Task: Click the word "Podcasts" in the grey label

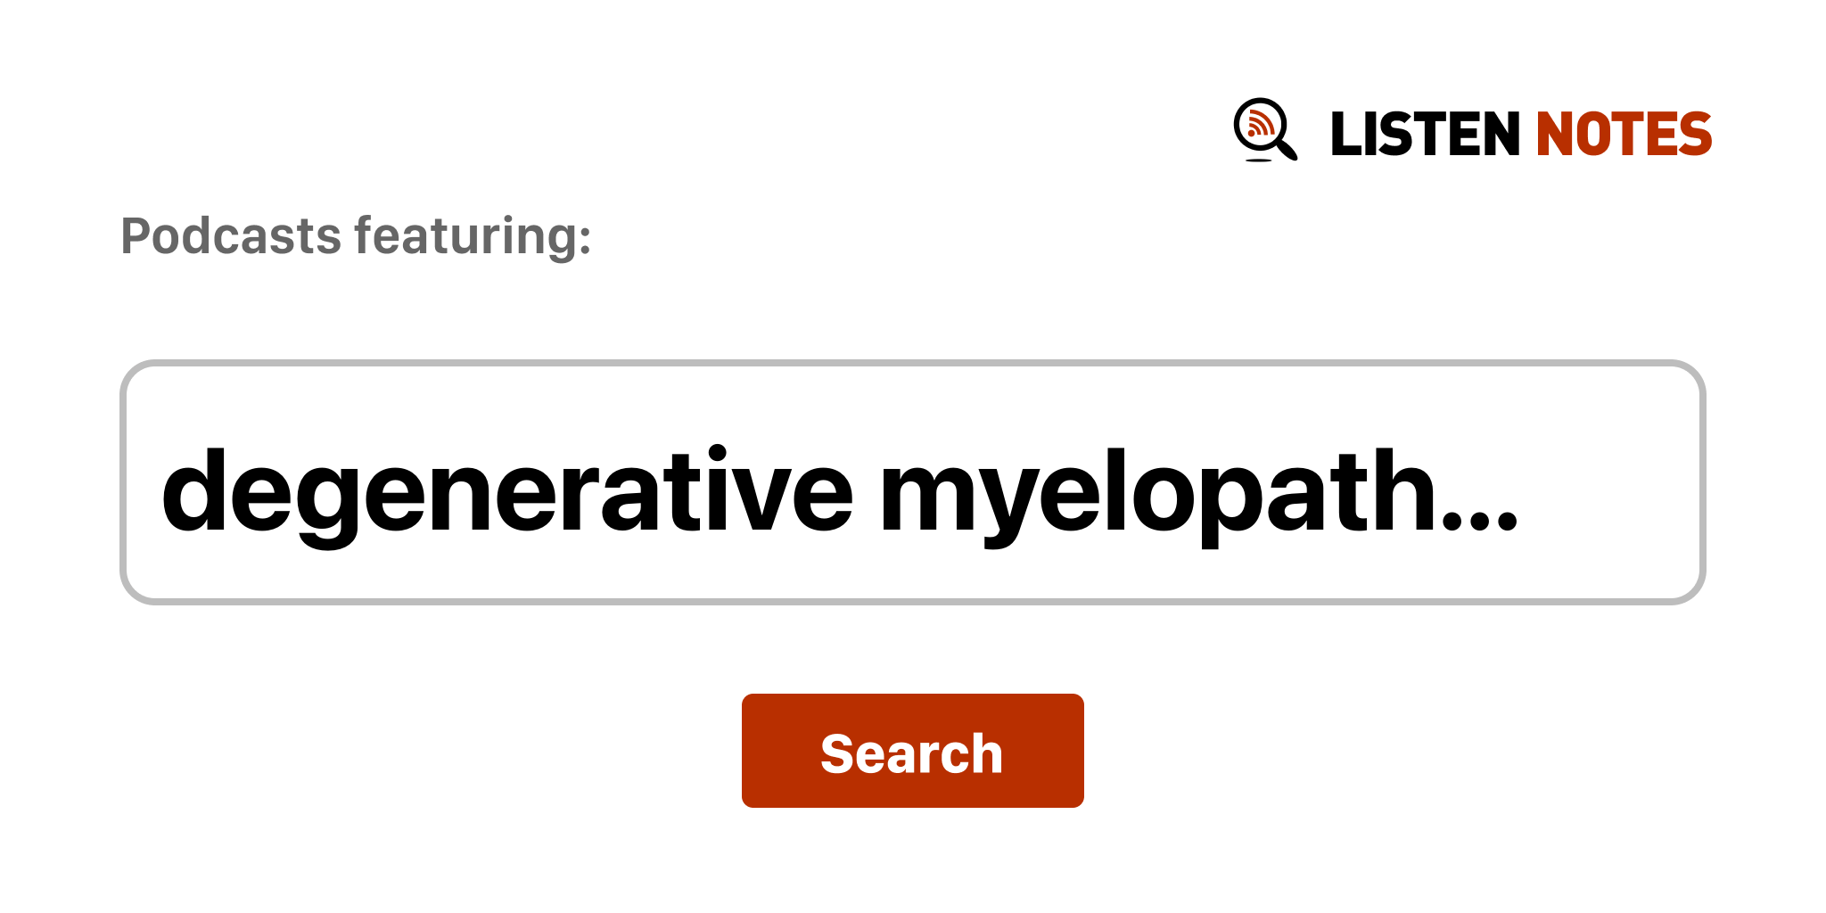Action: (x=231, y=236)
